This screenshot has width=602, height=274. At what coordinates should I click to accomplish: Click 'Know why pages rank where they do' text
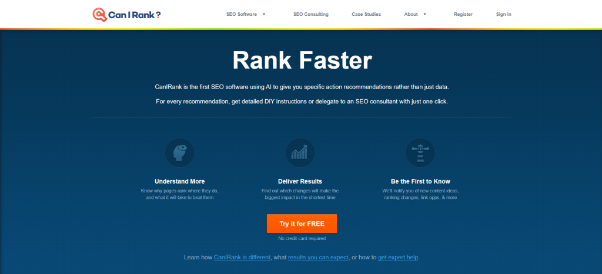[180, 191]
